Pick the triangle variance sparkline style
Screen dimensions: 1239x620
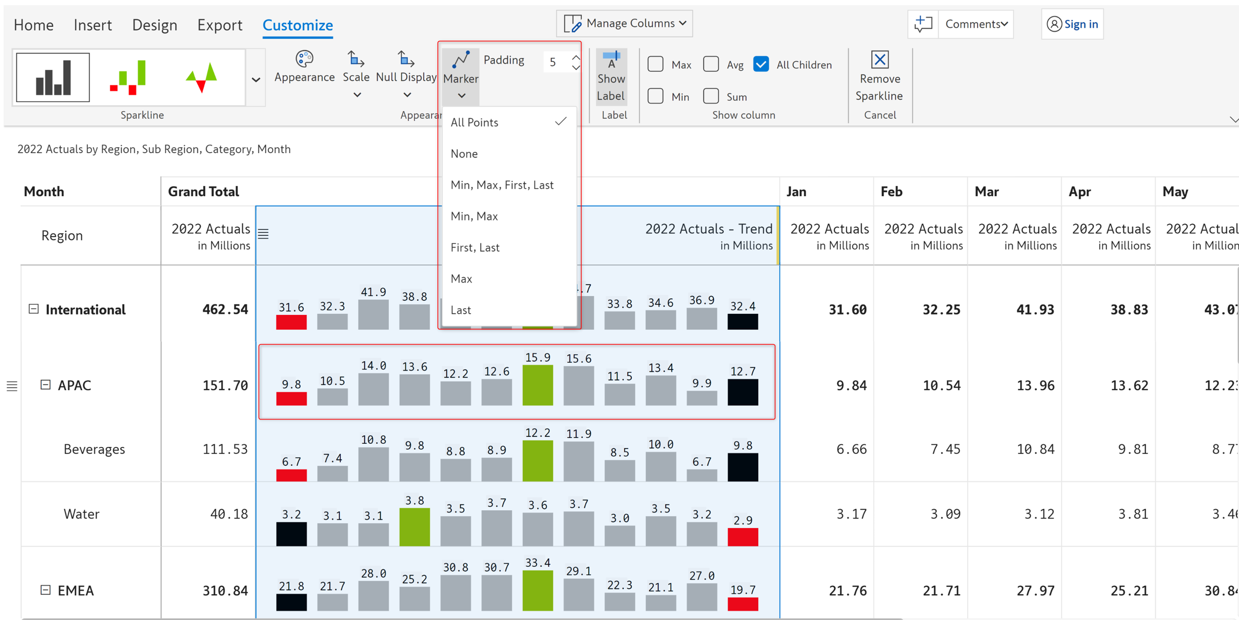pyautogui.click(x=202, y=77)
